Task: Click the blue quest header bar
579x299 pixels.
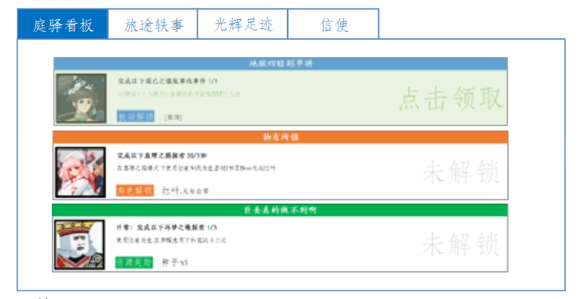Action: (x=281, y=64)
